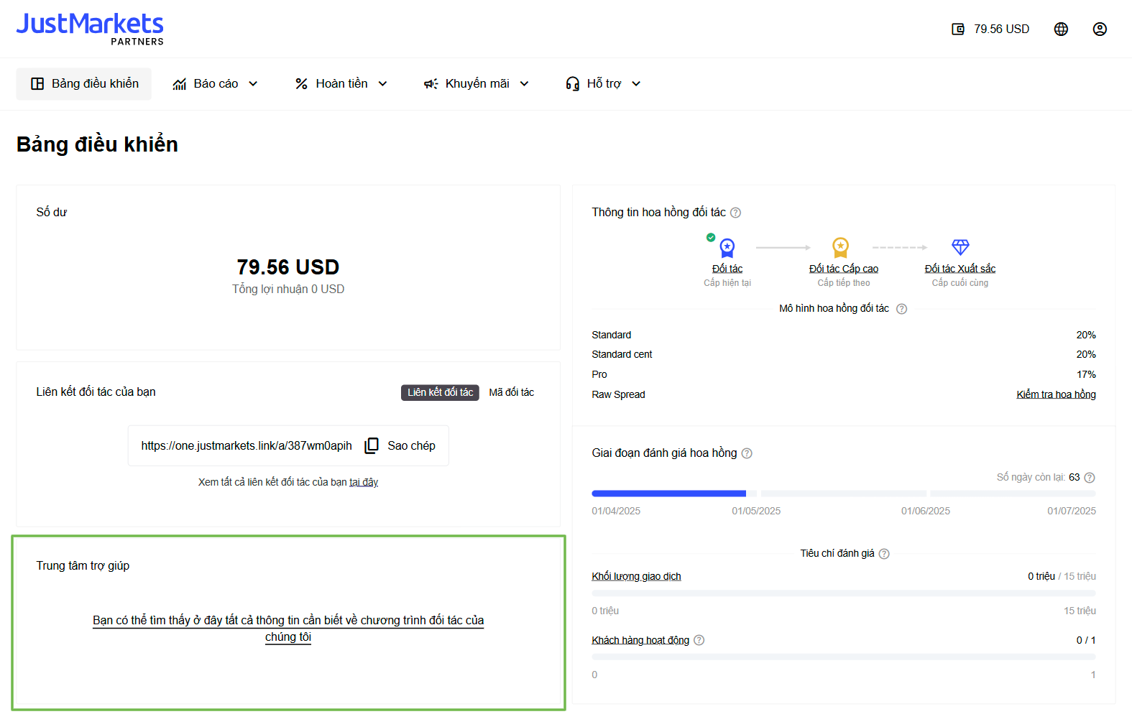This screenshot has width=1132, height=727.
Task: Open the 'tại đây' partner links link
Action: (x=364, y=482)
